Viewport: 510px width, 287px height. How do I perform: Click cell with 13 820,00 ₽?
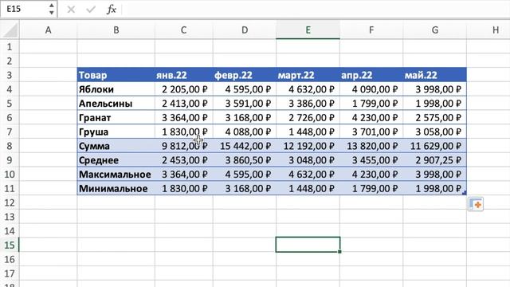(x=371, y=146)
